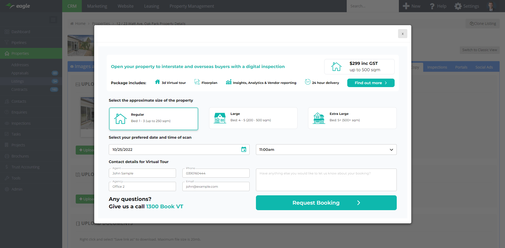505x248 pixels.
Task: Click the 3d Virtual tour house icon
Action: pos(157,82)
